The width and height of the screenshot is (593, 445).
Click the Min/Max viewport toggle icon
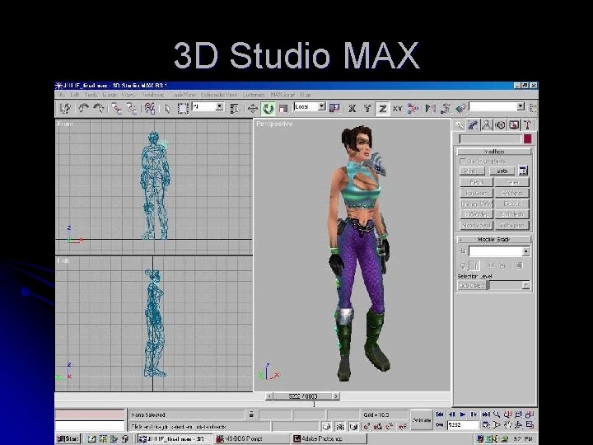click(530, 425)
